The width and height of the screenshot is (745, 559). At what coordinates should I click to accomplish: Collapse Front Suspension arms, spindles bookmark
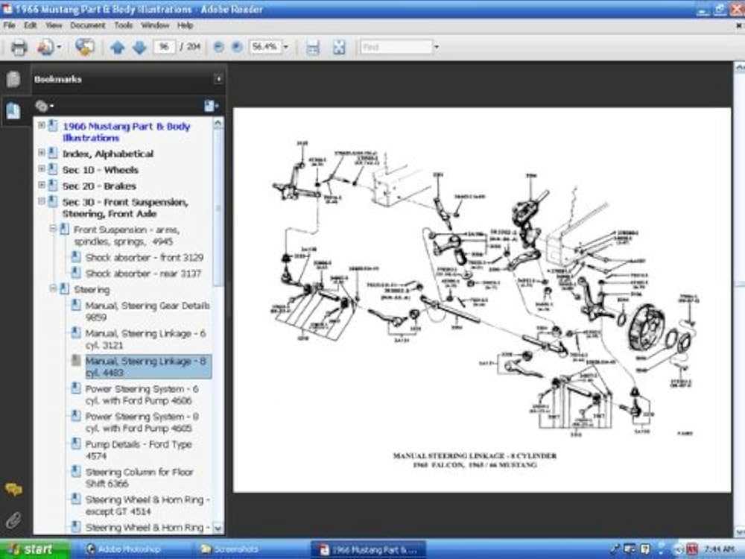pyautogui.click(x=53, y=229)
